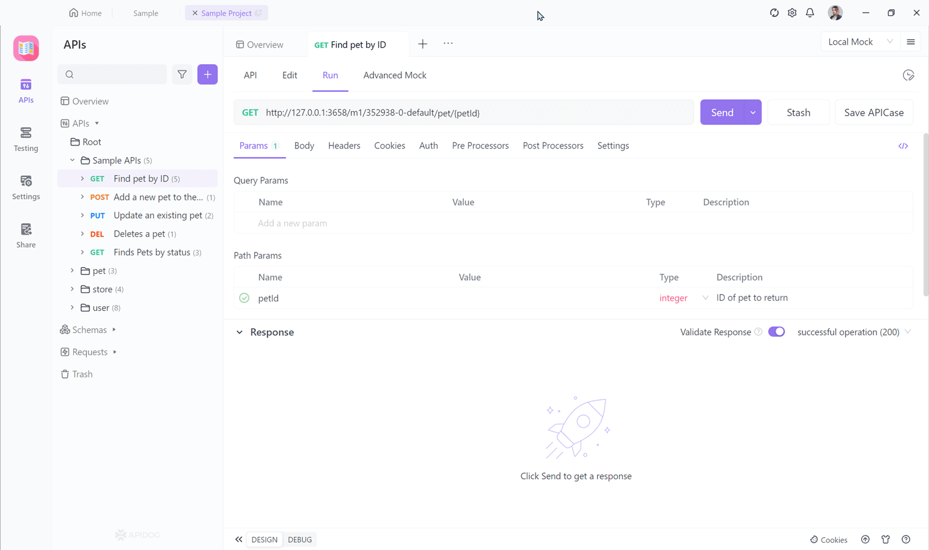Open the Settings panel from the sidebar
The image size is (929, 550).
(x=26, y=188)
